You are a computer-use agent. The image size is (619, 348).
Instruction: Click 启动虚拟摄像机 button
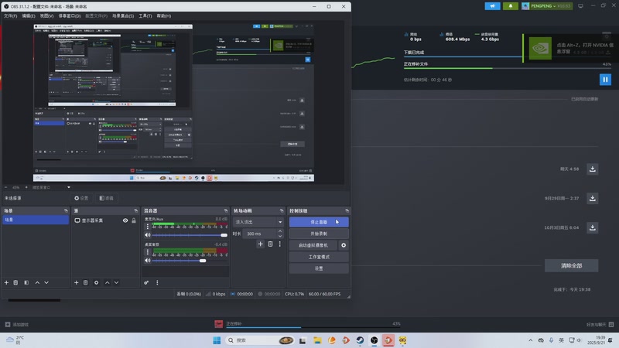[313, 245]
